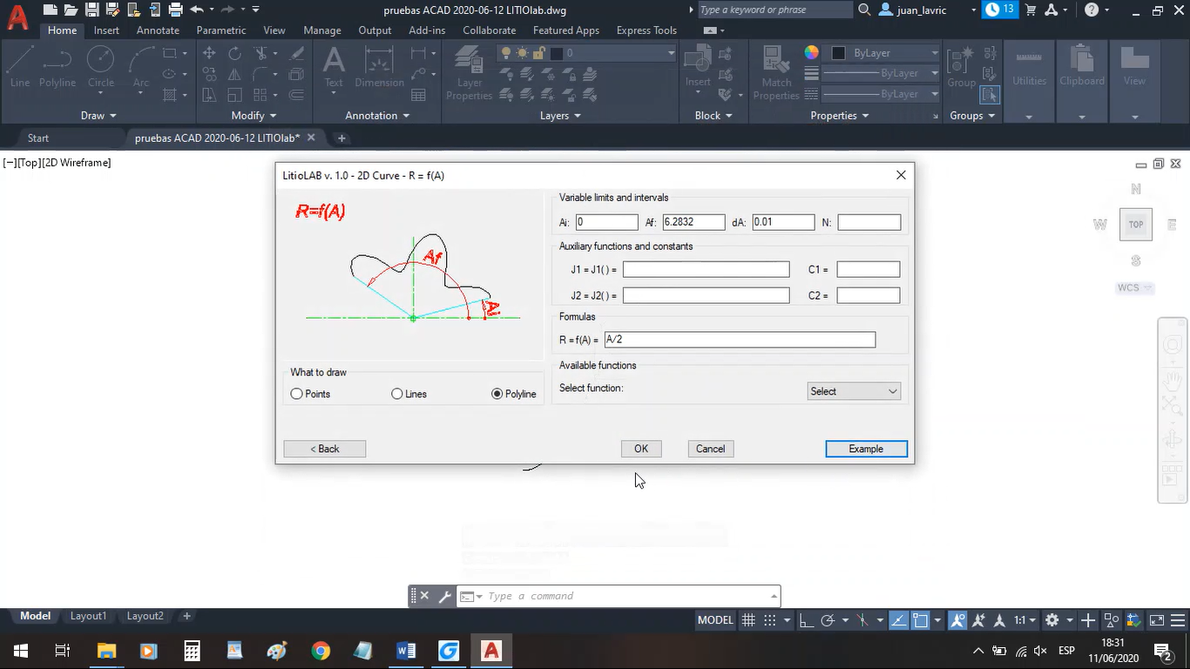Open the drawing file folder icon
This screenshot has height=669, width=1190.
(x=71, y=10)
